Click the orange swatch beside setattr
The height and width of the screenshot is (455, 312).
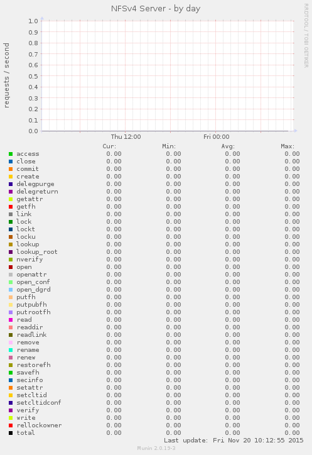11,388
